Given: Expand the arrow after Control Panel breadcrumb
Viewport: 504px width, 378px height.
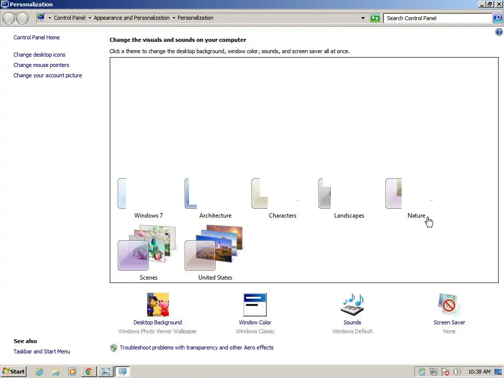Looking at the screenshot, I should tap(90, 18).
